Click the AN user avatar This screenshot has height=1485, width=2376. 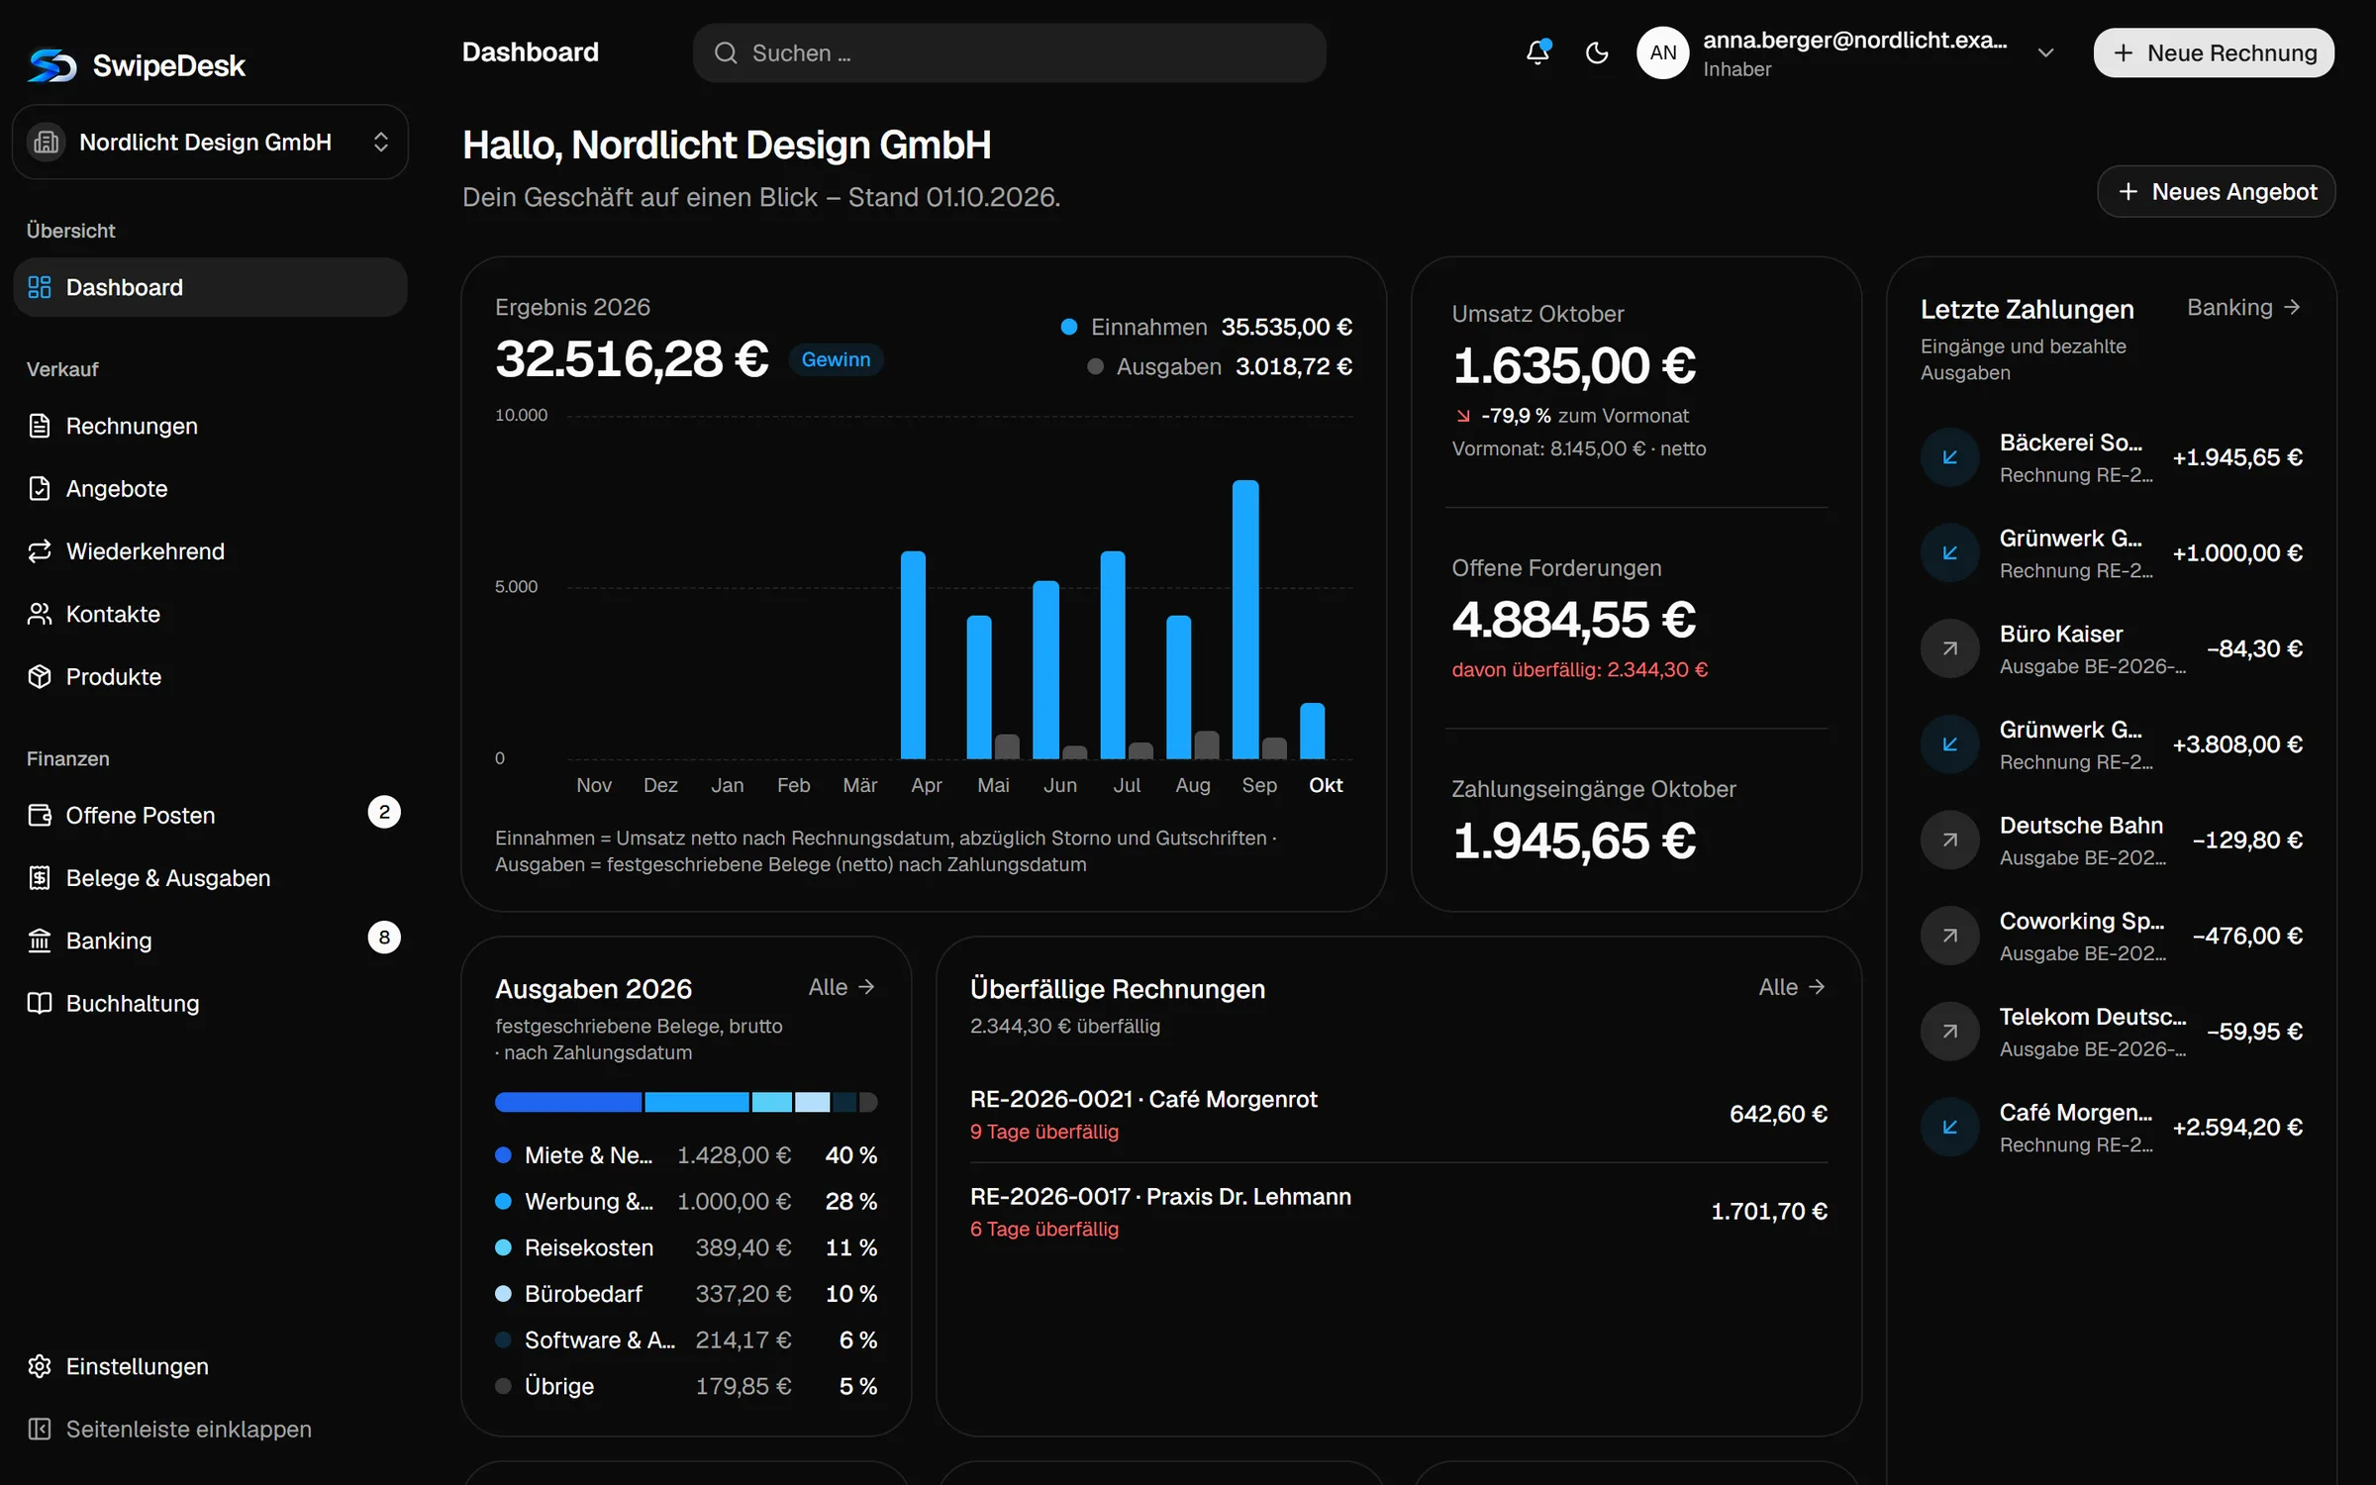(x=1663, y=52)
